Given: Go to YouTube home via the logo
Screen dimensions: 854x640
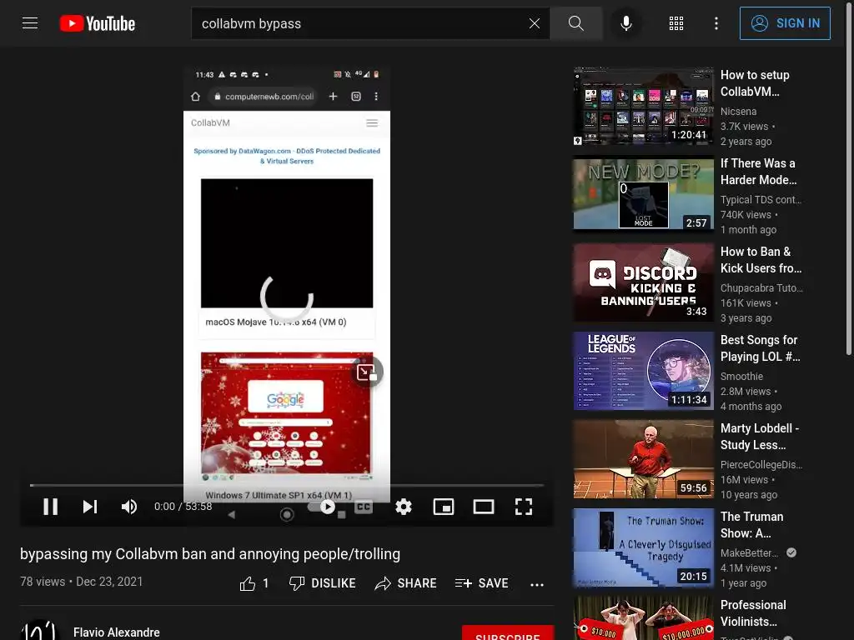Looking at the screenshot, I should point(98,23).
